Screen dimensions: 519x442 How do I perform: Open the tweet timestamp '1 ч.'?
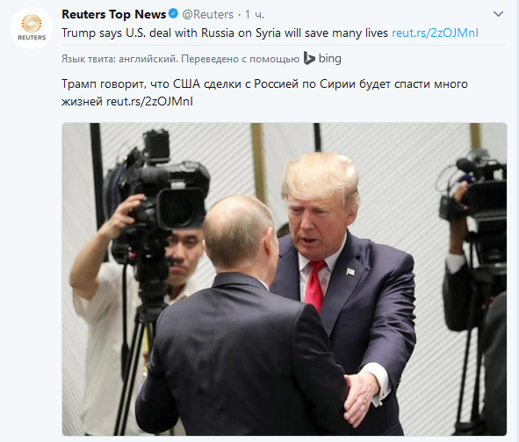coord(254,14)
